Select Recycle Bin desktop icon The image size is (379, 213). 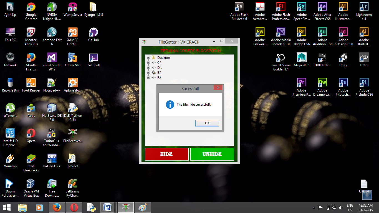[x=10, y=85]
